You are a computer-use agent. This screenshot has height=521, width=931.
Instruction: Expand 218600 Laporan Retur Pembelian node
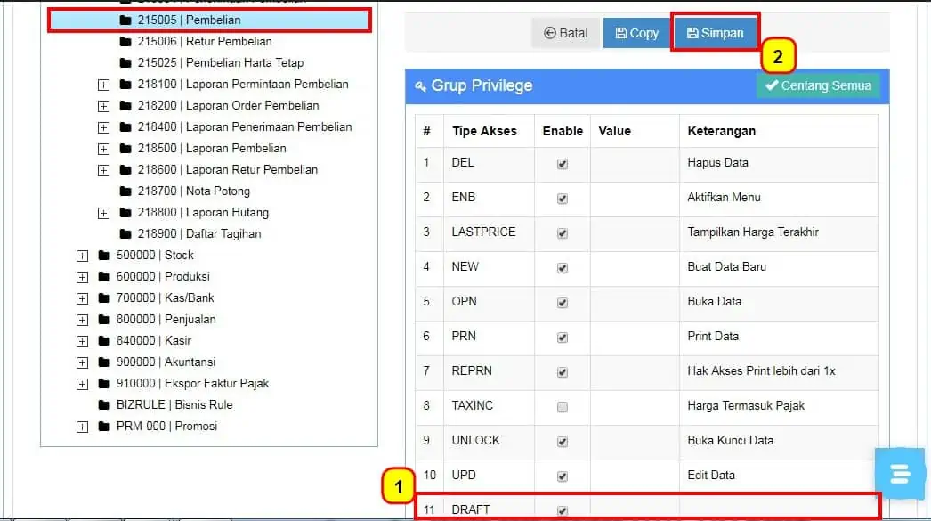pyautogui.click(x=103, y=170)
